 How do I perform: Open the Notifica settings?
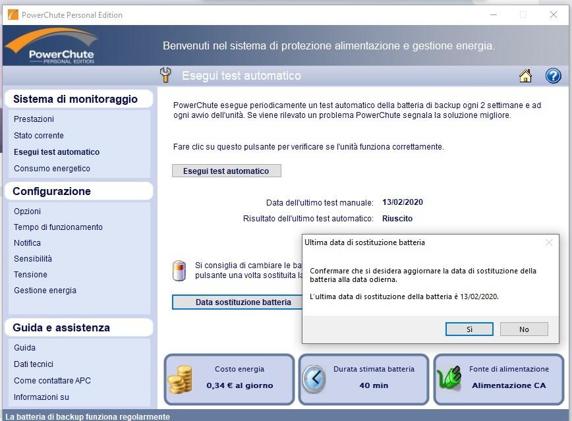28,242
